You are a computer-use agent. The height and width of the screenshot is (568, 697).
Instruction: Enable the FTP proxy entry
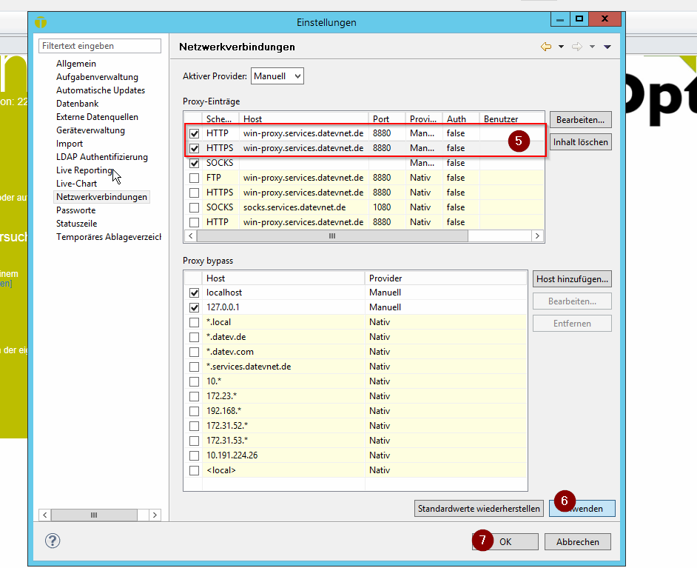click(x=194, y=178)
